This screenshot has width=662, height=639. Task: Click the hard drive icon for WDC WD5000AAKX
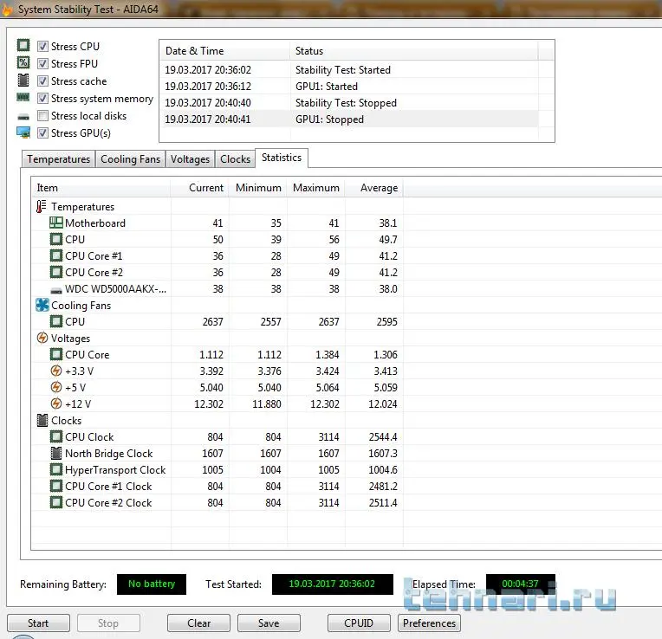click(x=56, y=289)
